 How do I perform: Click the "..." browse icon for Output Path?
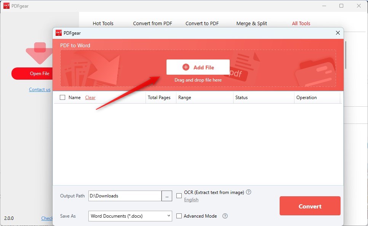coord(166,196)
